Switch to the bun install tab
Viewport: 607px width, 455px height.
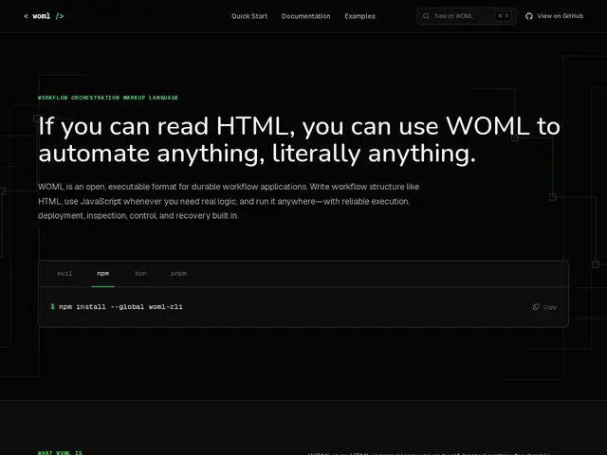pos(140,274)
